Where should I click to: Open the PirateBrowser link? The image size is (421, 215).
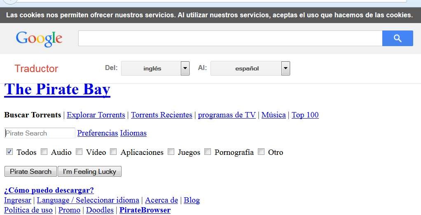(x=145, y=210)
